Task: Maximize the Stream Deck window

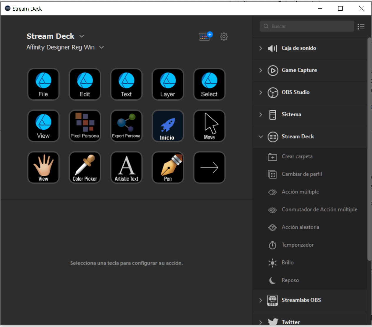Action: point(341,9)
